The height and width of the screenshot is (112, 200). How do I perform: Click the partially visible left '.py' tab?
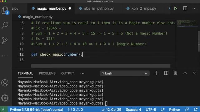pos(15,8)
